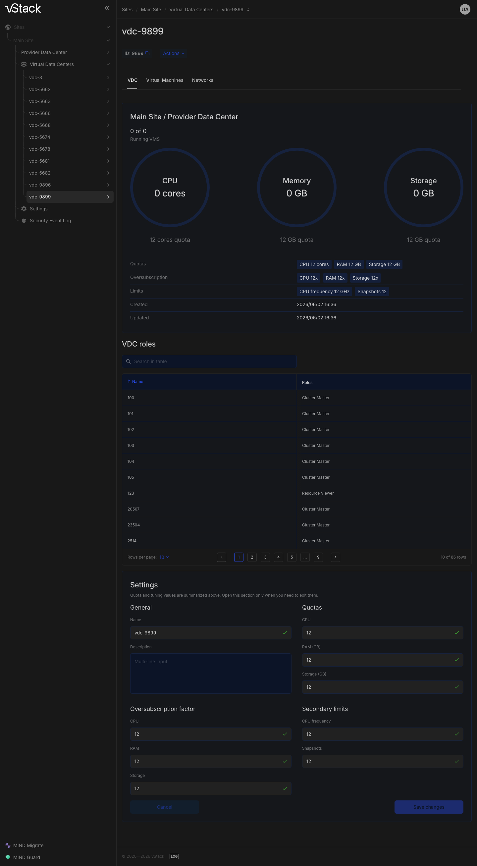477x866 pixels.
Task: Expand vdc-5662 in the tree
Action: (x=108, y=89)
